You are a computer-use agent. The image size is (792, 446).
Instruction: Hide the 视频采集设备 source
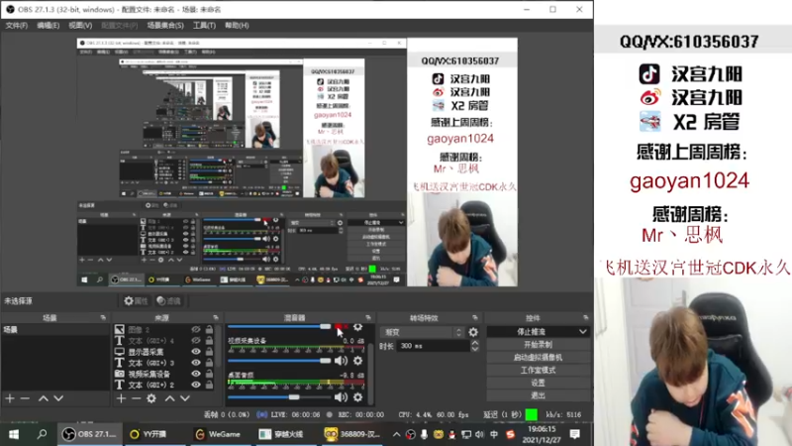(195, 374)
